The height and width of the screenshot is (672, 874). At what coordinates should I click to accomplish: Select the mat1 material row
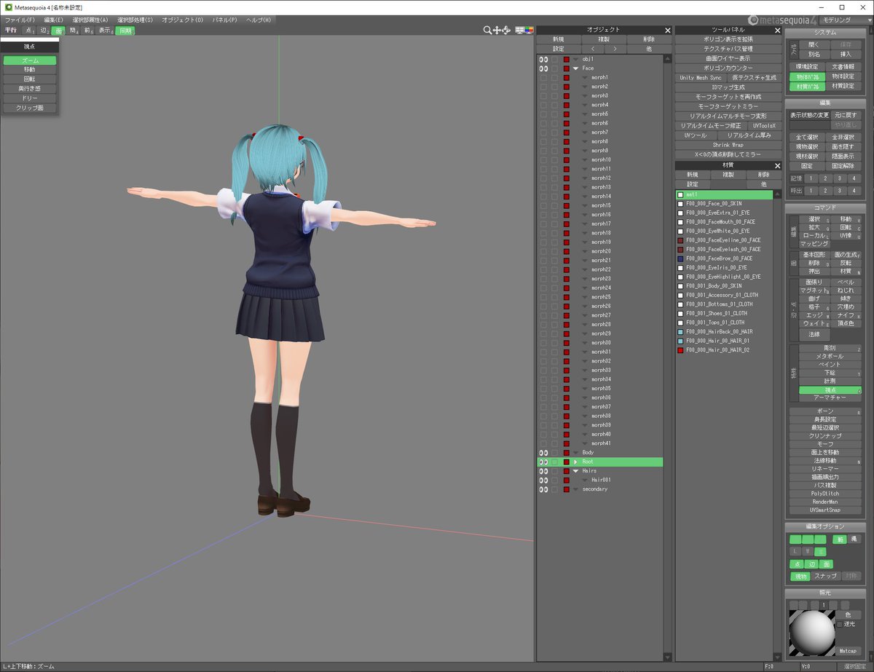[x=724, y=194]
